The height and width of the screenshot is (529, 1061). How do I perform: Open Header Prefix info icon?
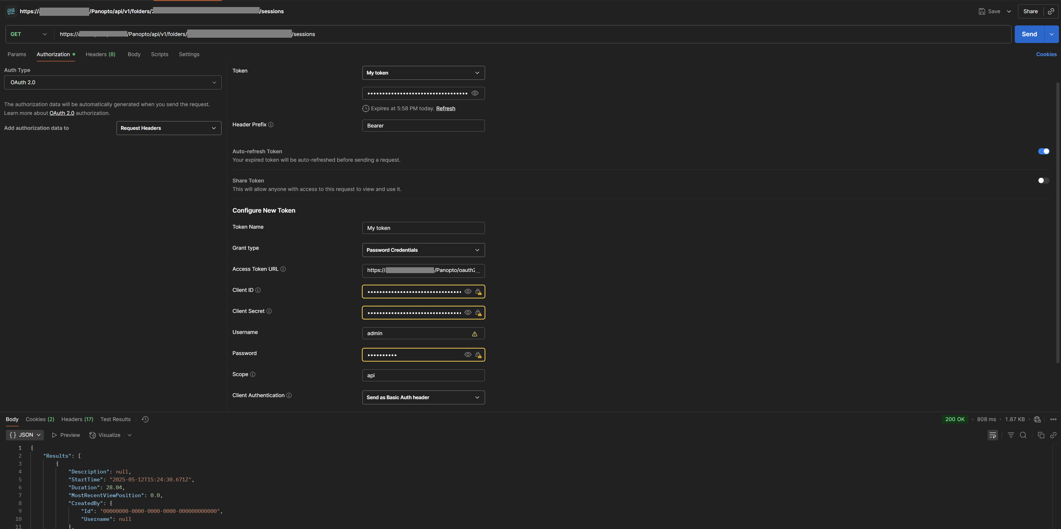tap(271, 124)
